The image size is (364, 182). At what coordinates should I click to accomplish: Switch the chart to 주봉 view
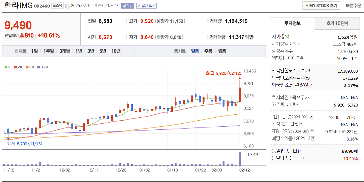pyautogui.click(x=208, y=51)
